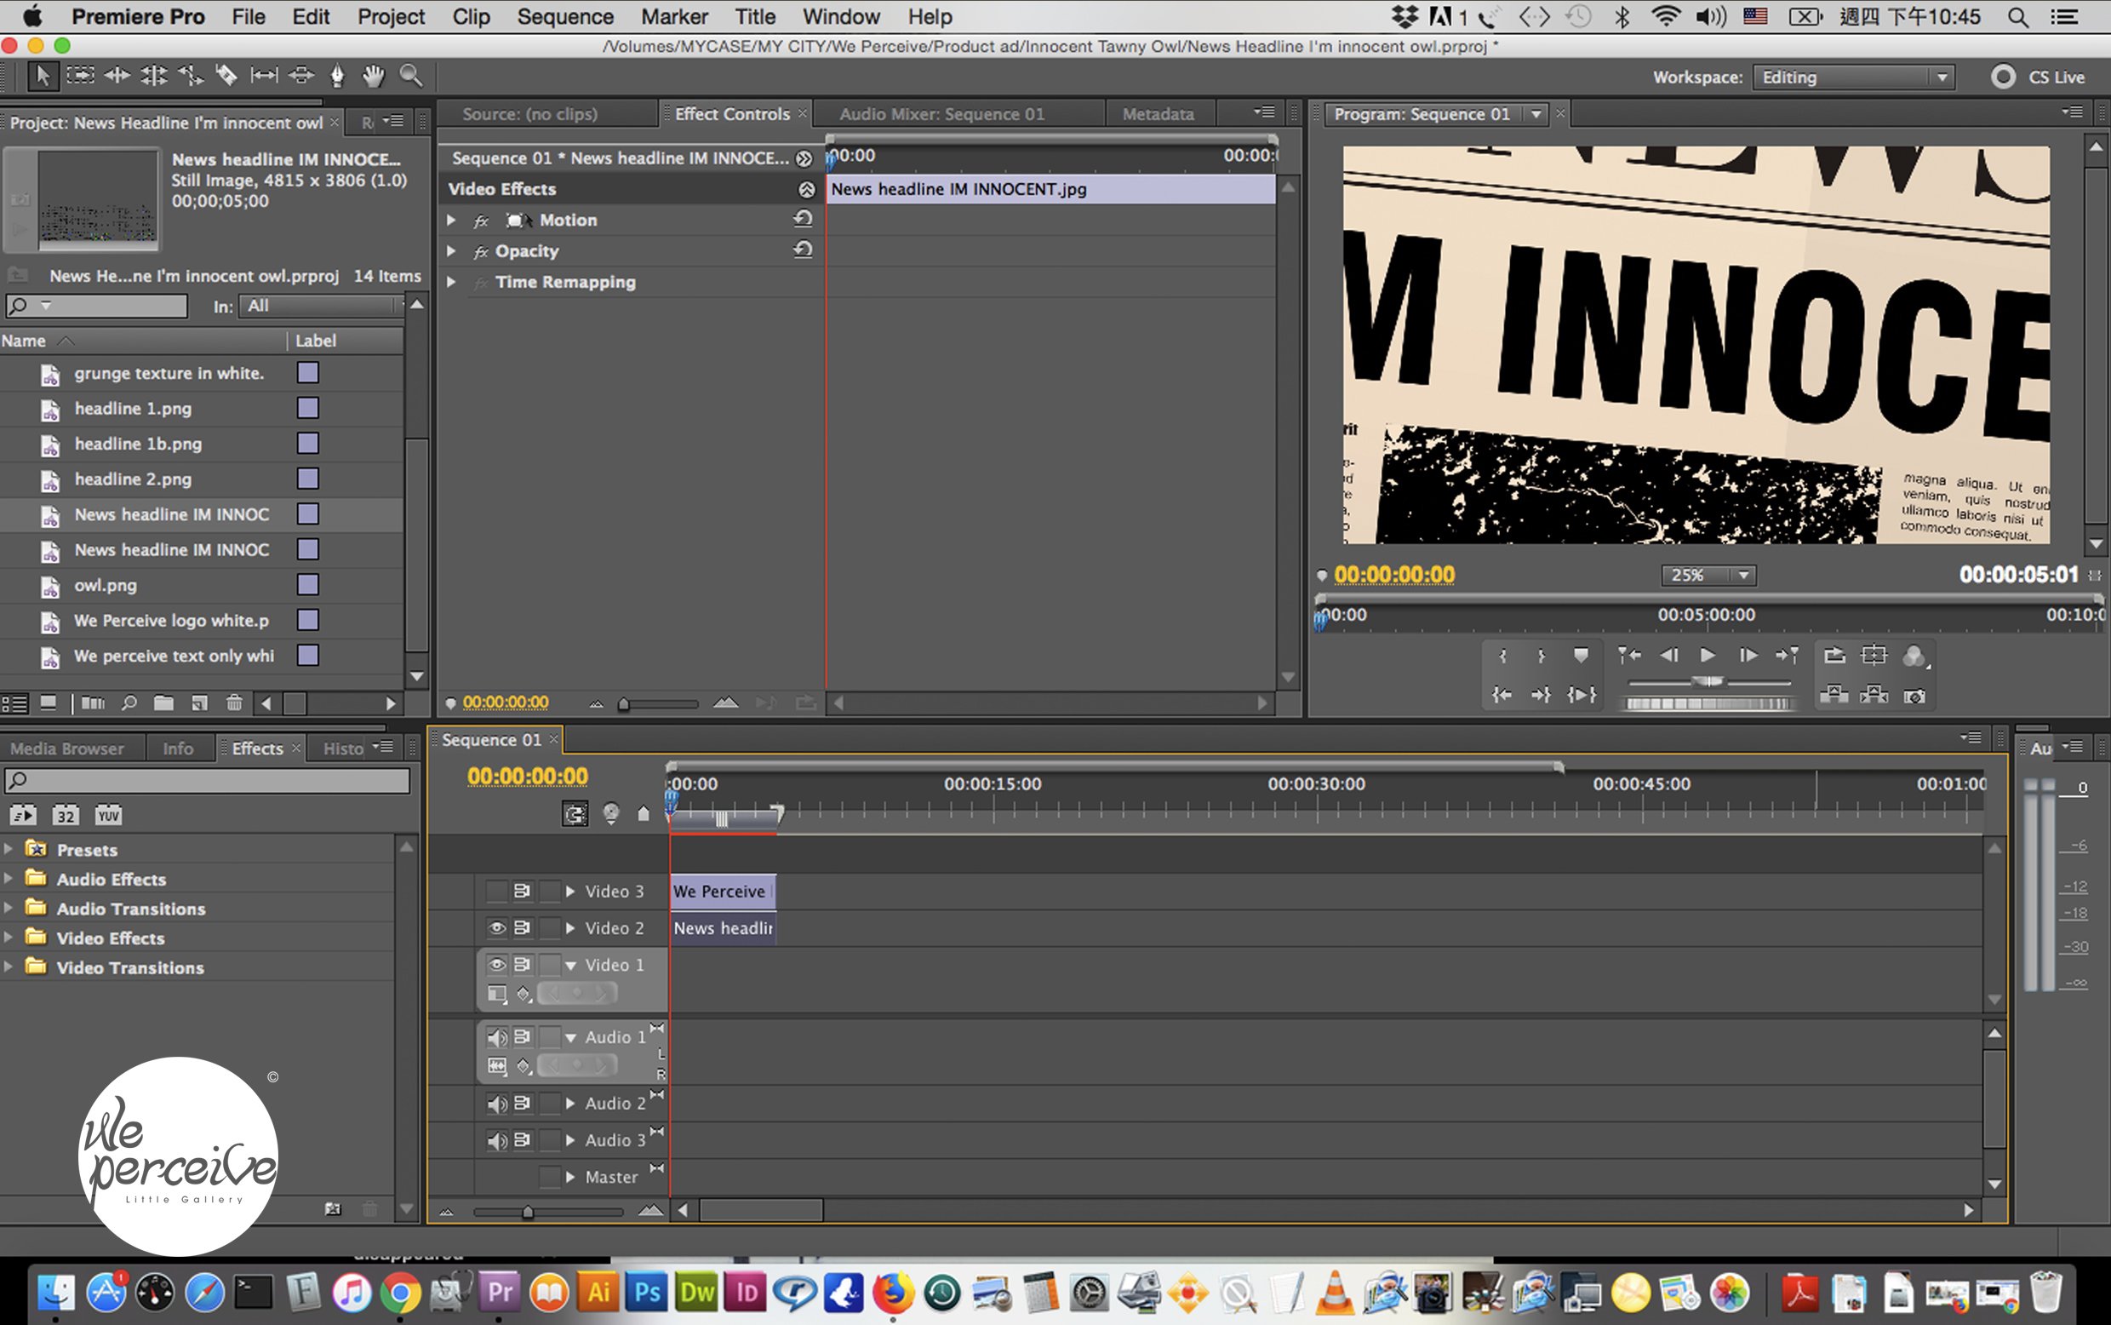Click the 32-bit color effects filter

pyautogui.click(x=65, y=815)
